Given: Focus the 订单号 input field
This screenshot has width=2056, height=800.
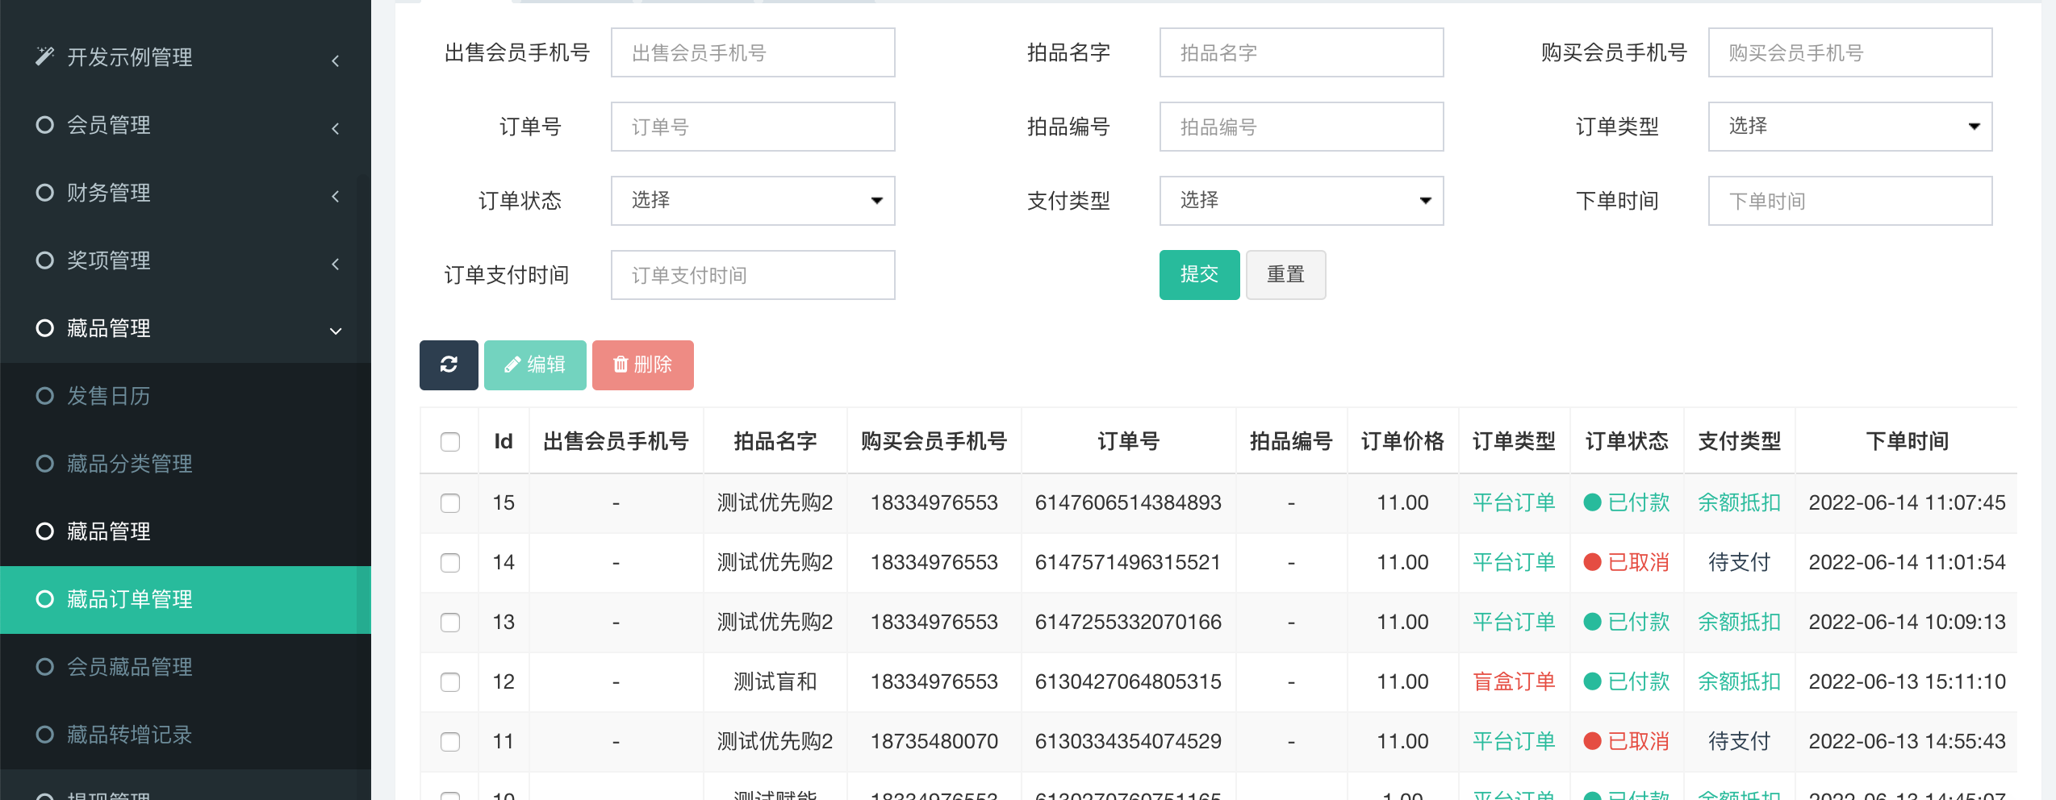Looking at the screenshot, I should pyautogui.click(x=753, y=127).
